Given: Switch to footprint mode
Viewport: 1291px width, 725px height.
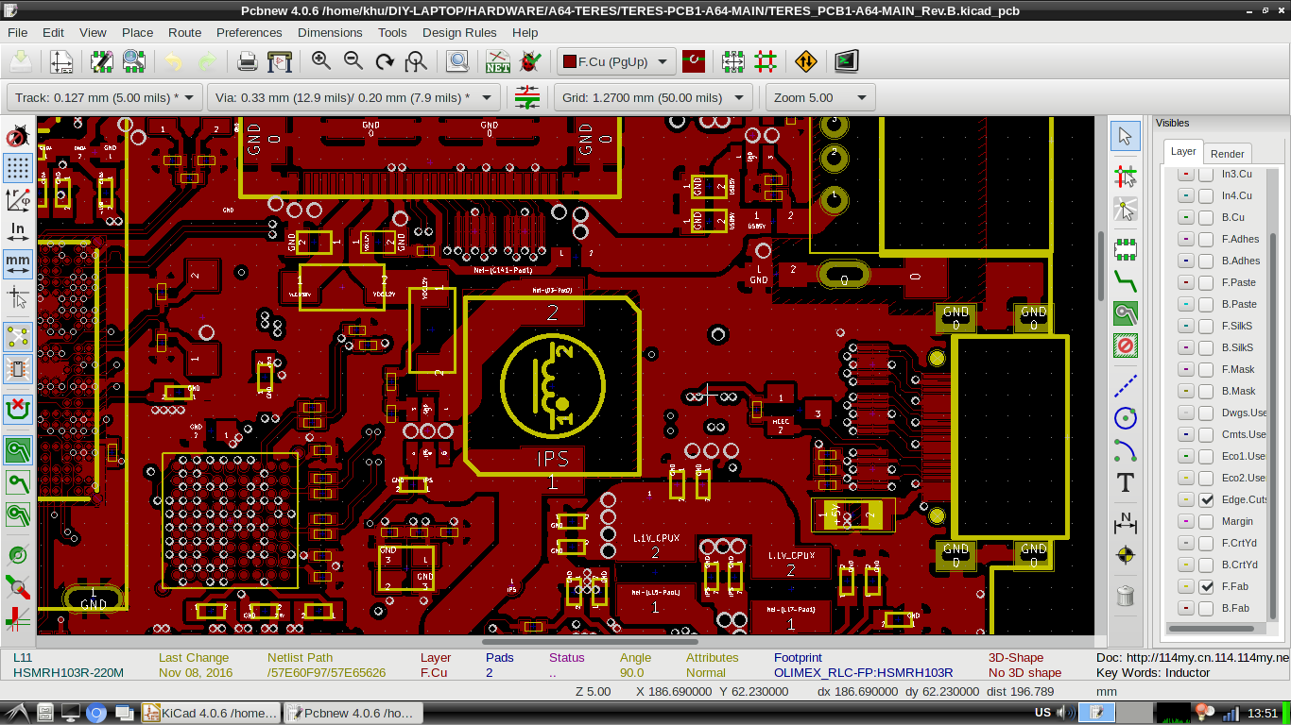Looking at the screenshot, I should click(x=733, y=62).
